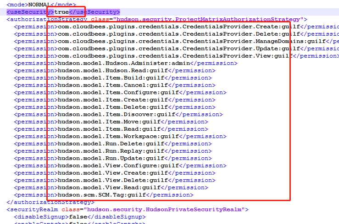Select the CredentialsProvider.Delete:guilf permission text
The width and height of the screenshot is (339, 224).
click(x=179, y=34)
